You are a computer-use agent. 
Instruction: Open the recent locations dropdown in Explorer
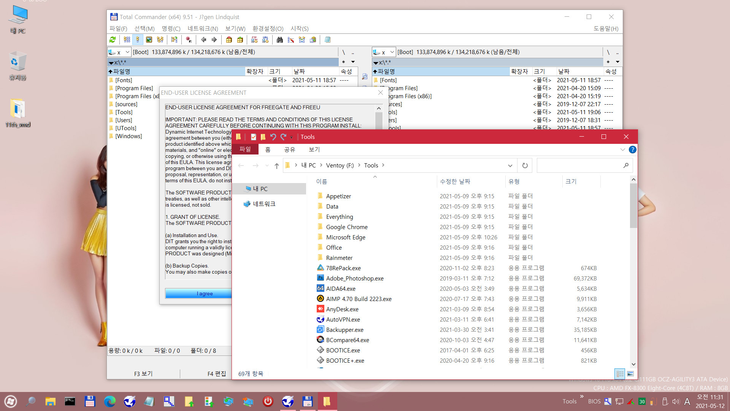click(x=267, y=166)
